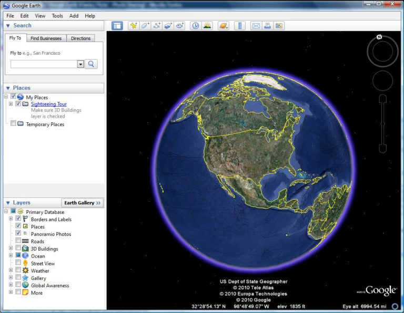Enable the Roads layer checkbox
This screenshot has width=404, height=313.
coord(18,241)
